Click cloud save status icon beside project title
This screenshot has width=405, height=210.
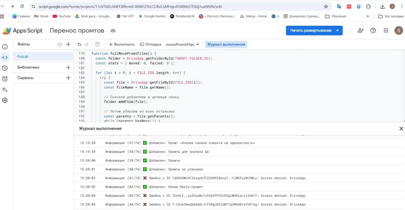pos(113,31)
